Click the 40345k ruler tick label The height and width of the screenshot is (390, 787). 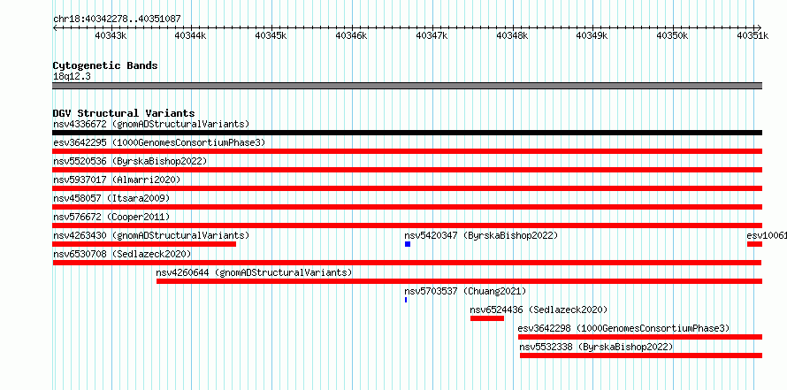271,35
